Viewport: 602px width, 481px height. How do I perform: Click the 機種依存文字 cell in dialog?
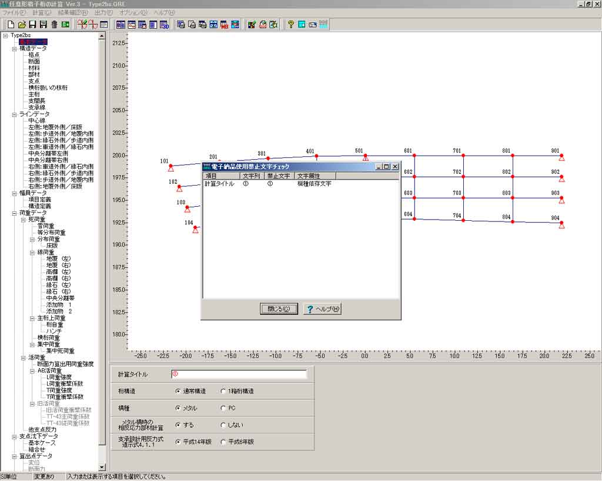(x=314, y=184)
